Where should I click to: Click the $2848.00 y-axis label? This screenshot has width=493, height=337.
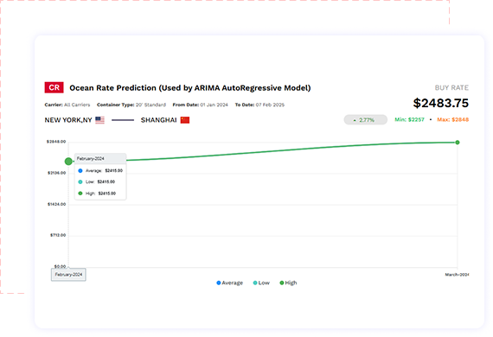pos(56,142)
